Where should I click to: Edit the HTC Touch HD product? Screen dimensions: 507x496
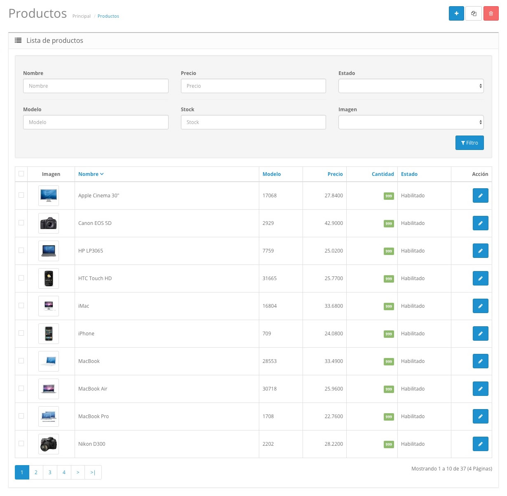480,278
